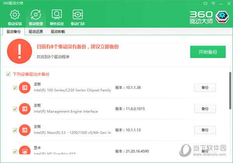Open the 驱动安装 gear icon
233x163 pixels.
point(15,15)
